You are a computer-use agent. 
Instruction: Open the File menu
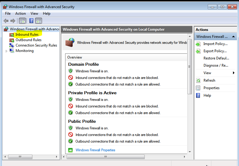click(8, 14)
